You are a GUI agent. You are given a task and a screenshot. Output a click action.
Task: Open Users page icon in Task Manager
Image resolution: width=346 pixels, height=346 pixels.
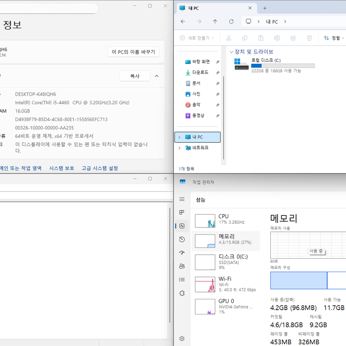click(x=182, y=266)
